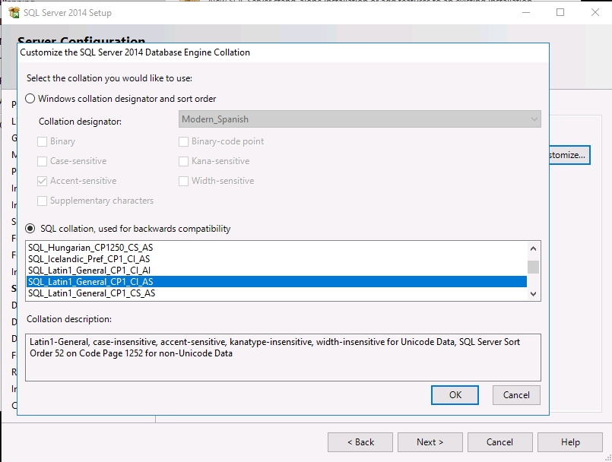
Task: Minimize the SQL Server 2014 Setup window
Action: point(526,12)
